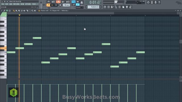Image resolution: width=182 pixels, height=102 pixels.
Task: Open the VIEW menu
Action: (22, 4)
